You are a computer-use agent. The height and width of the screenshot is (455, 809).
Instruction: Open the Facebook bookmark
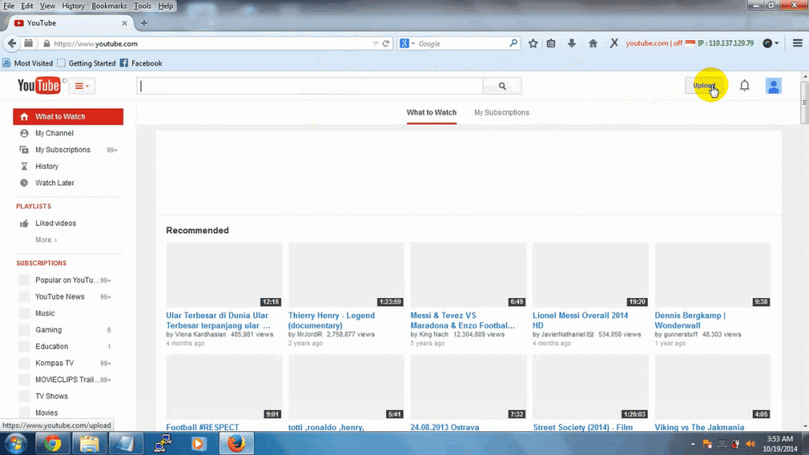[x=141, y=63]
